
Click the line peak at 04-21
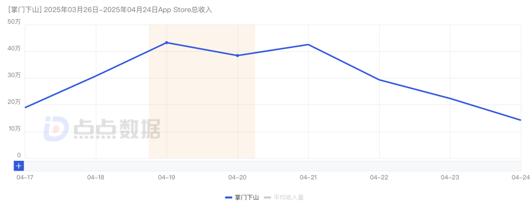[x=308, y=45]
